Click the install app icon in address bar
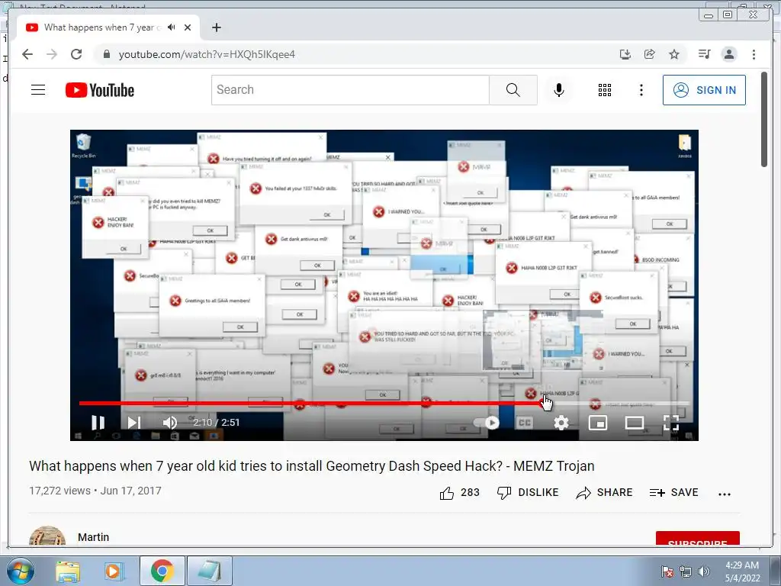The height and width of the screenshot is (586, 781). point(625,54)
